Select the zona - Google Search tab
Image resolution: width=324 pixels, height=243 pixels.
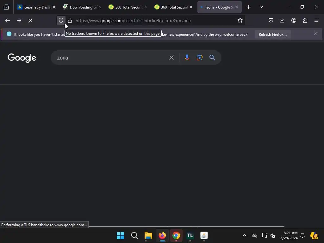coord(220,7)
